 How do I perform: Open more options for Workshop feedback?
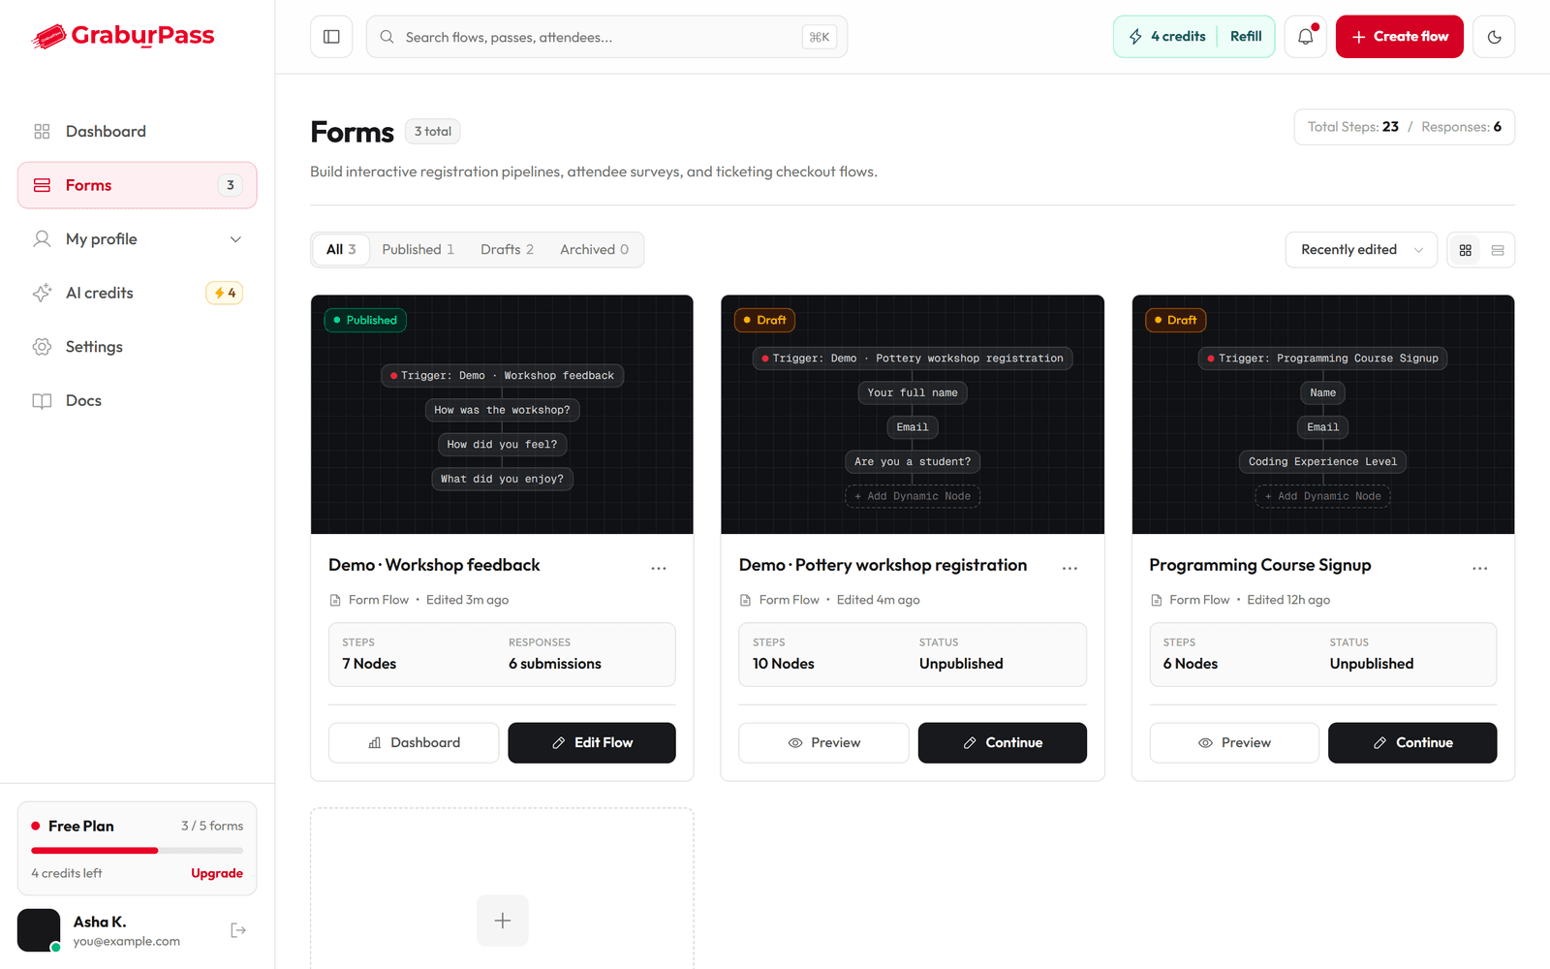pyautogui.click(x=659, y=568)
